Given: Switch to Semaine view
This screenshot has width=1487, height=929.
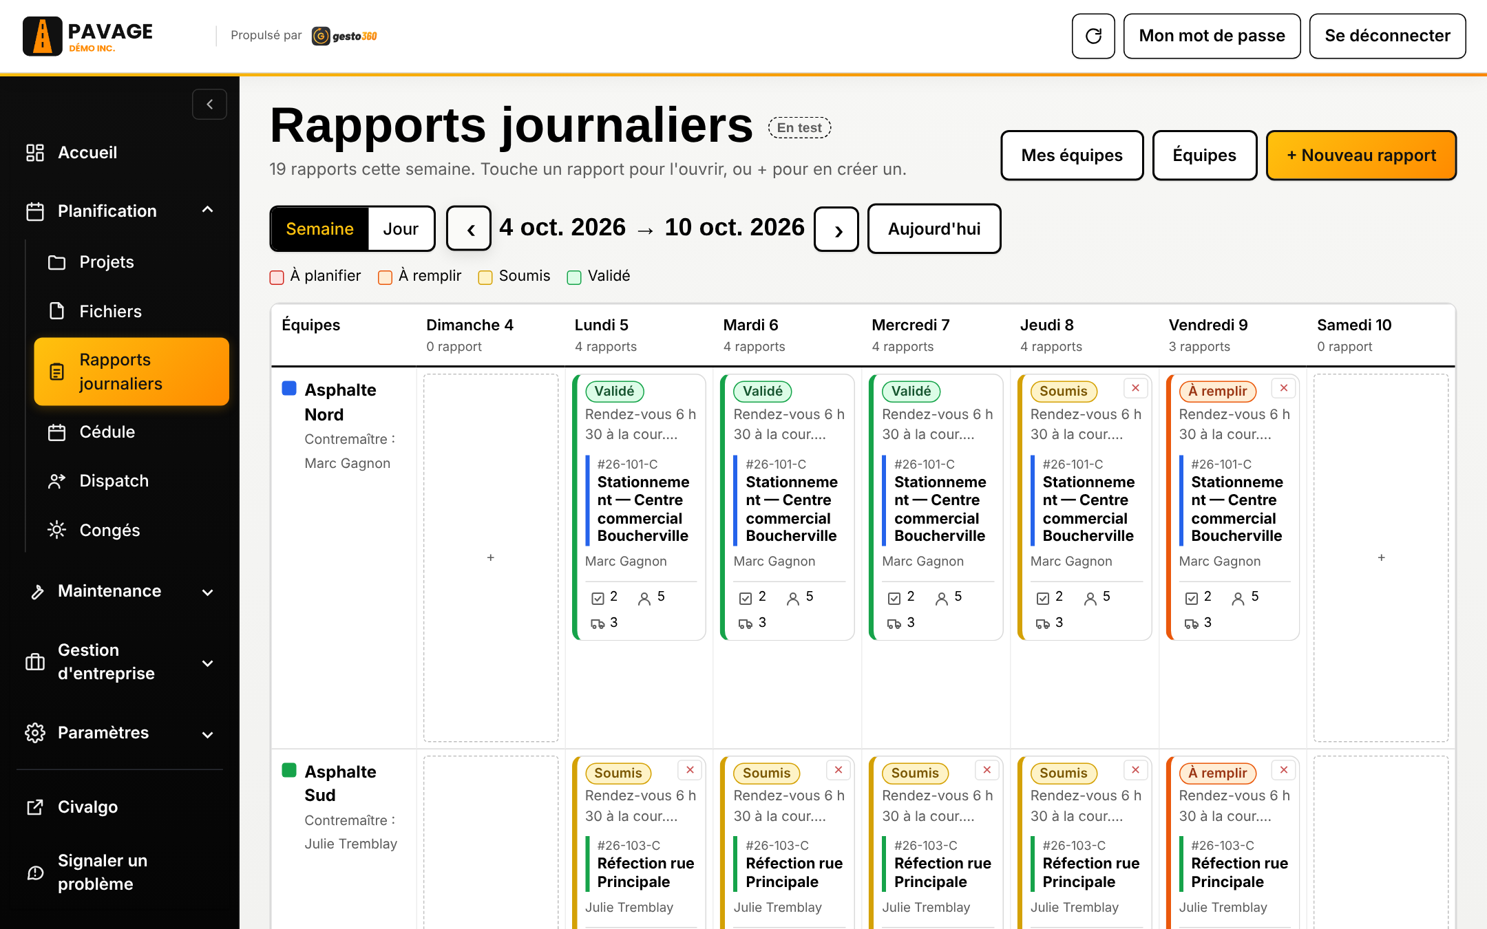Looking at the screenshot, I should (320, 229).
